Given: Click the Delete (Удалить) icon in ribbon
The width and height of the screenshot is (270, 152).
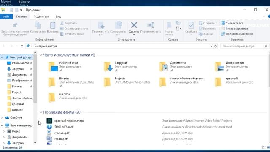Looking at the screenshot, I should click(x=134, y=25).
